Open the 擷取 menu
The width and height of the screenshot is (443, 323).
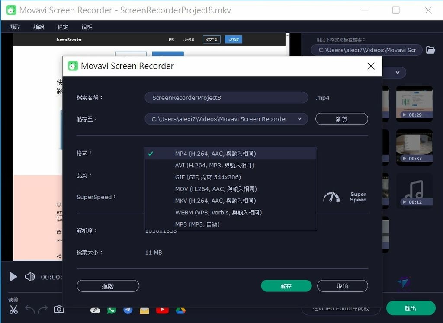(x=15, y=27)
